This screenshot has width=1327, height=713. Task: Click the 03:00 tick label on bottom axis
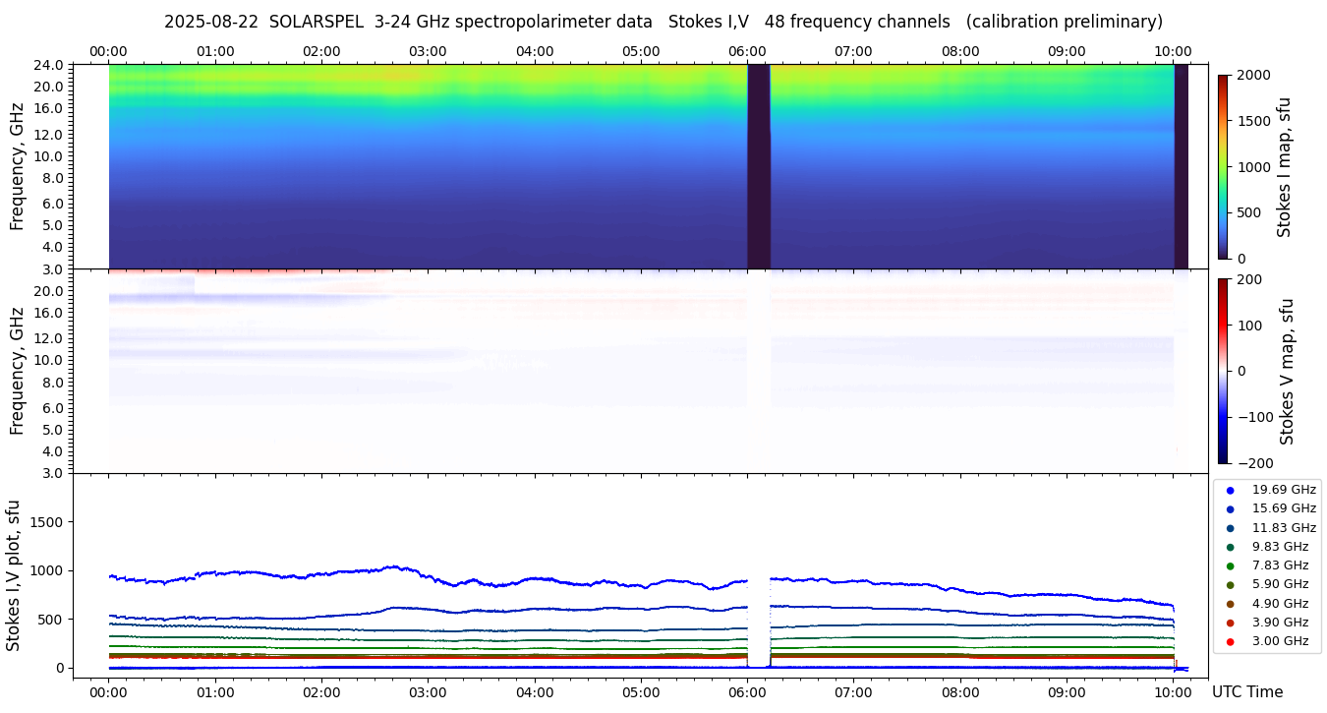[x=428, y=692]
